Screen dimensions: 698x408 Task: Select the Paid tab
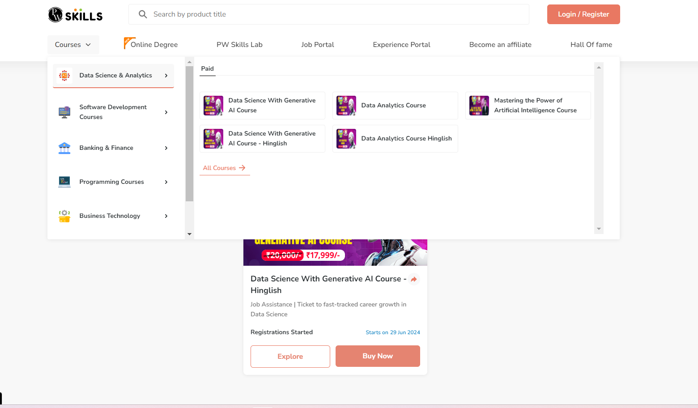207,69
